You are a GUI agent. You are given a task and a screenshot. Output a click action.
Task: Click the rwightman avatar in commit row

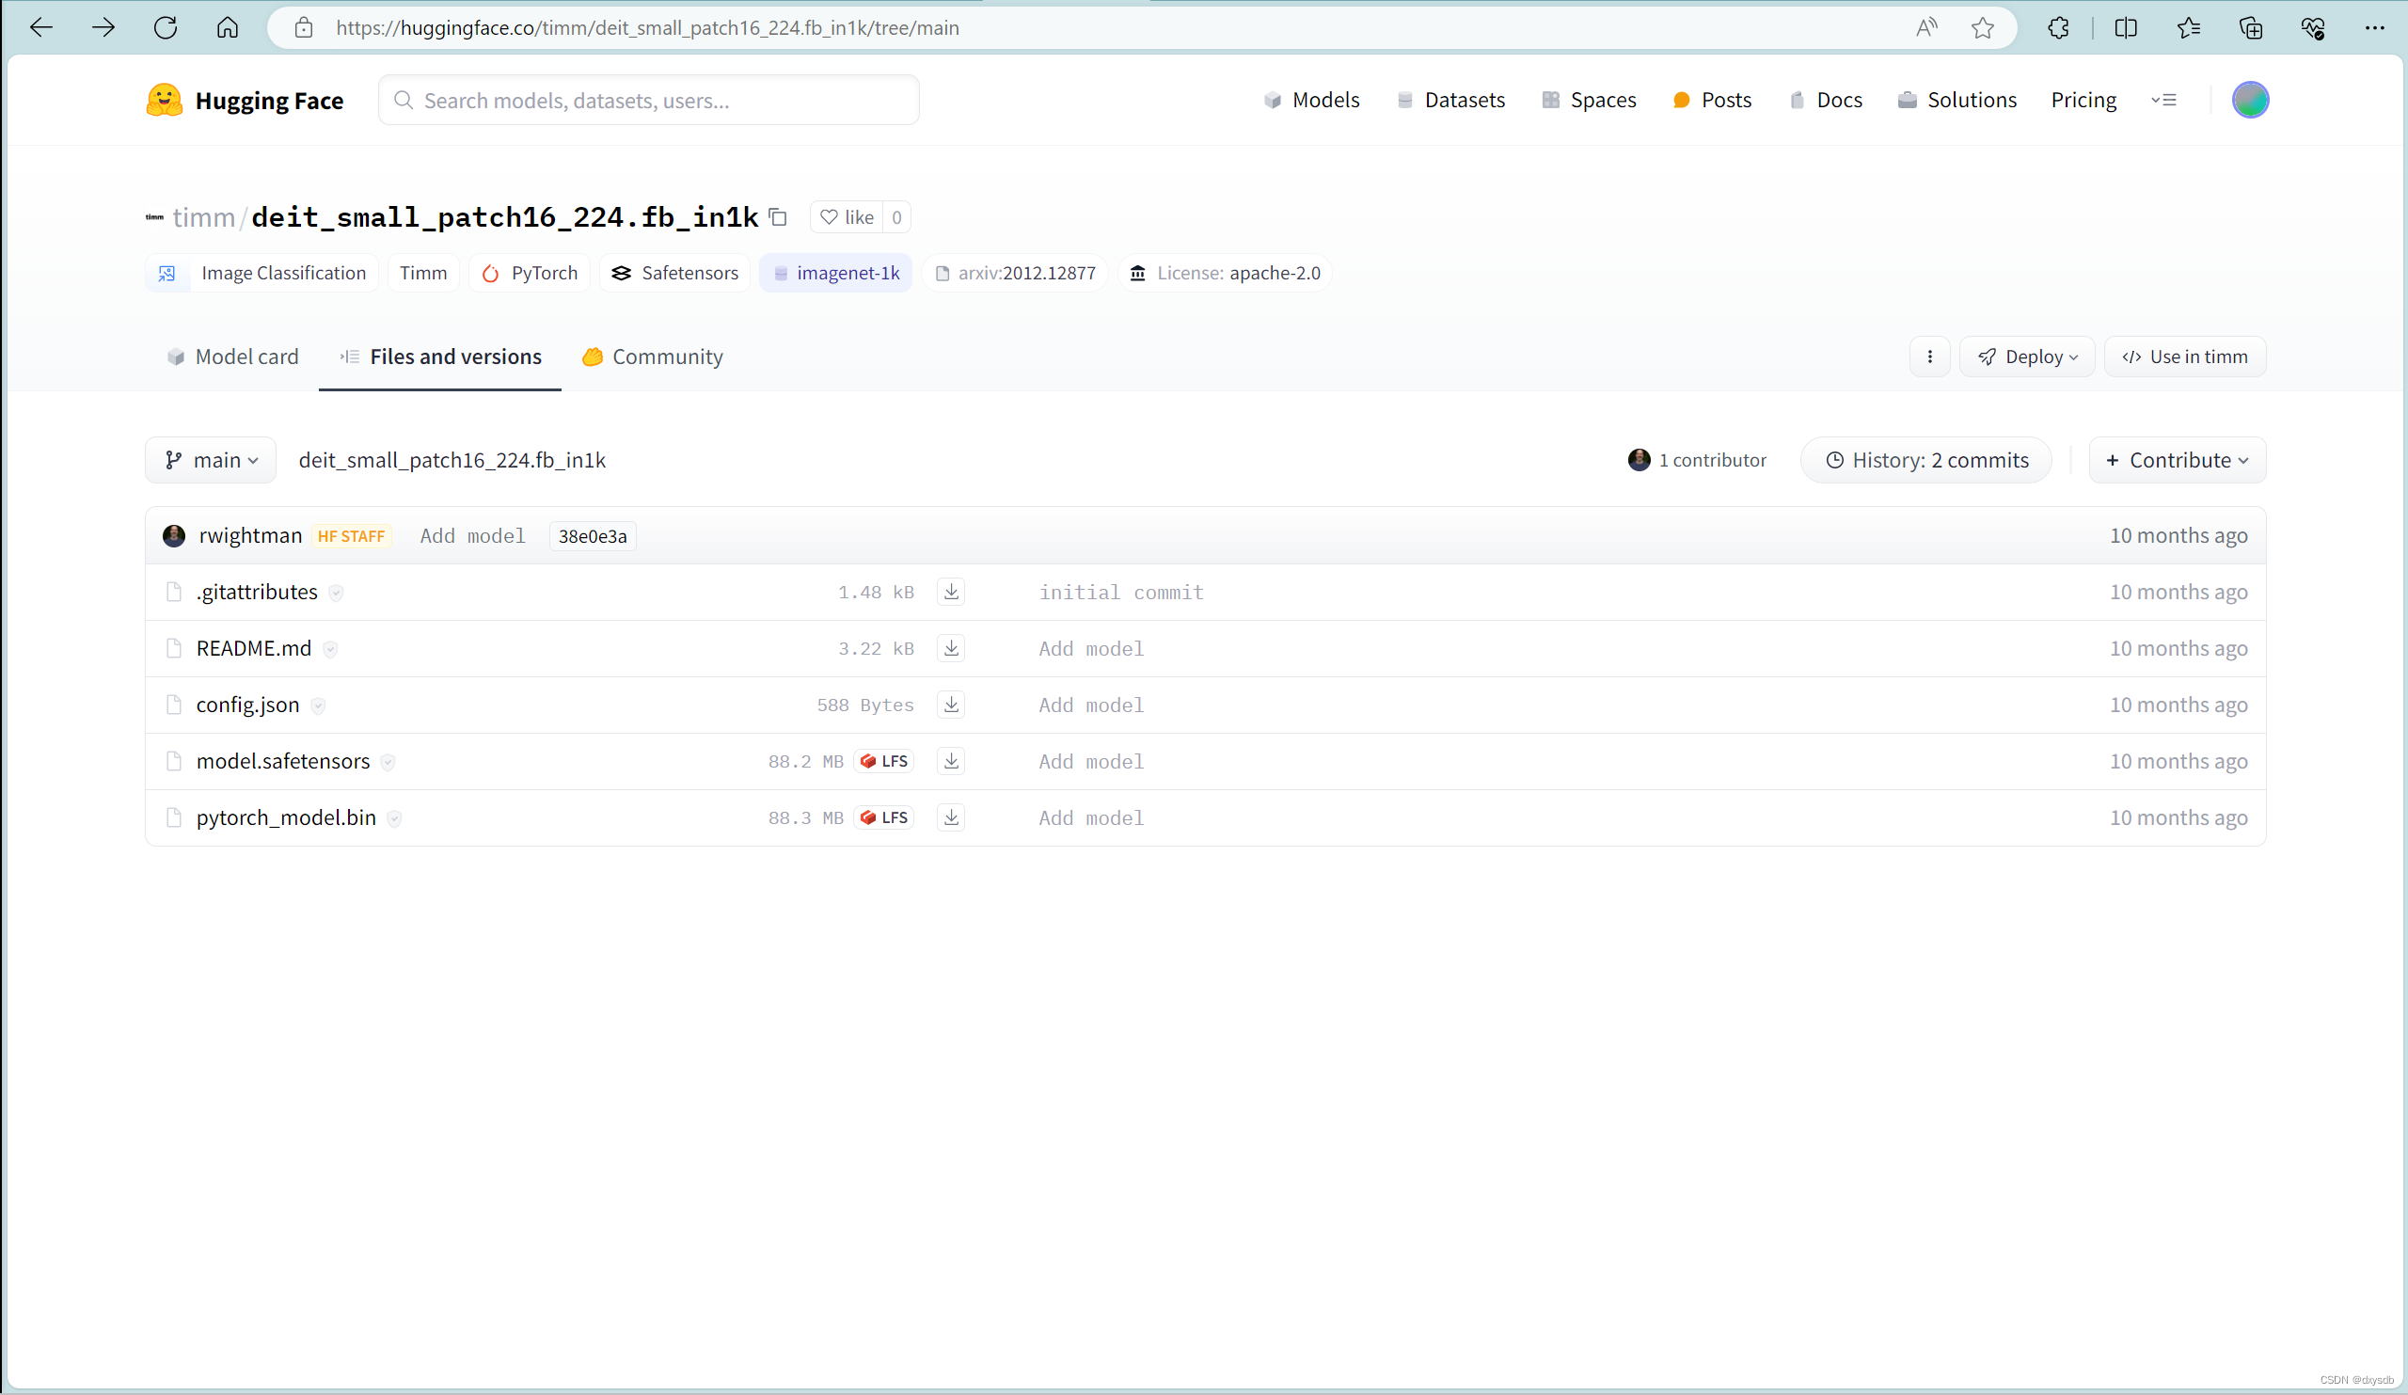pos(174,535)
